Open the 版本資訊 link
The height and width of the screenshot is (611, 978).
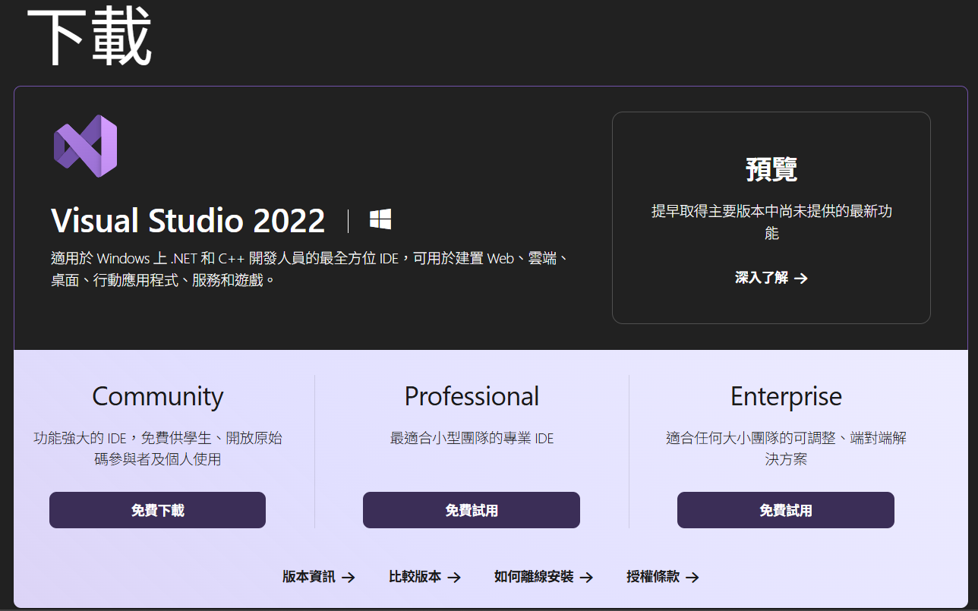click(319, 577)
